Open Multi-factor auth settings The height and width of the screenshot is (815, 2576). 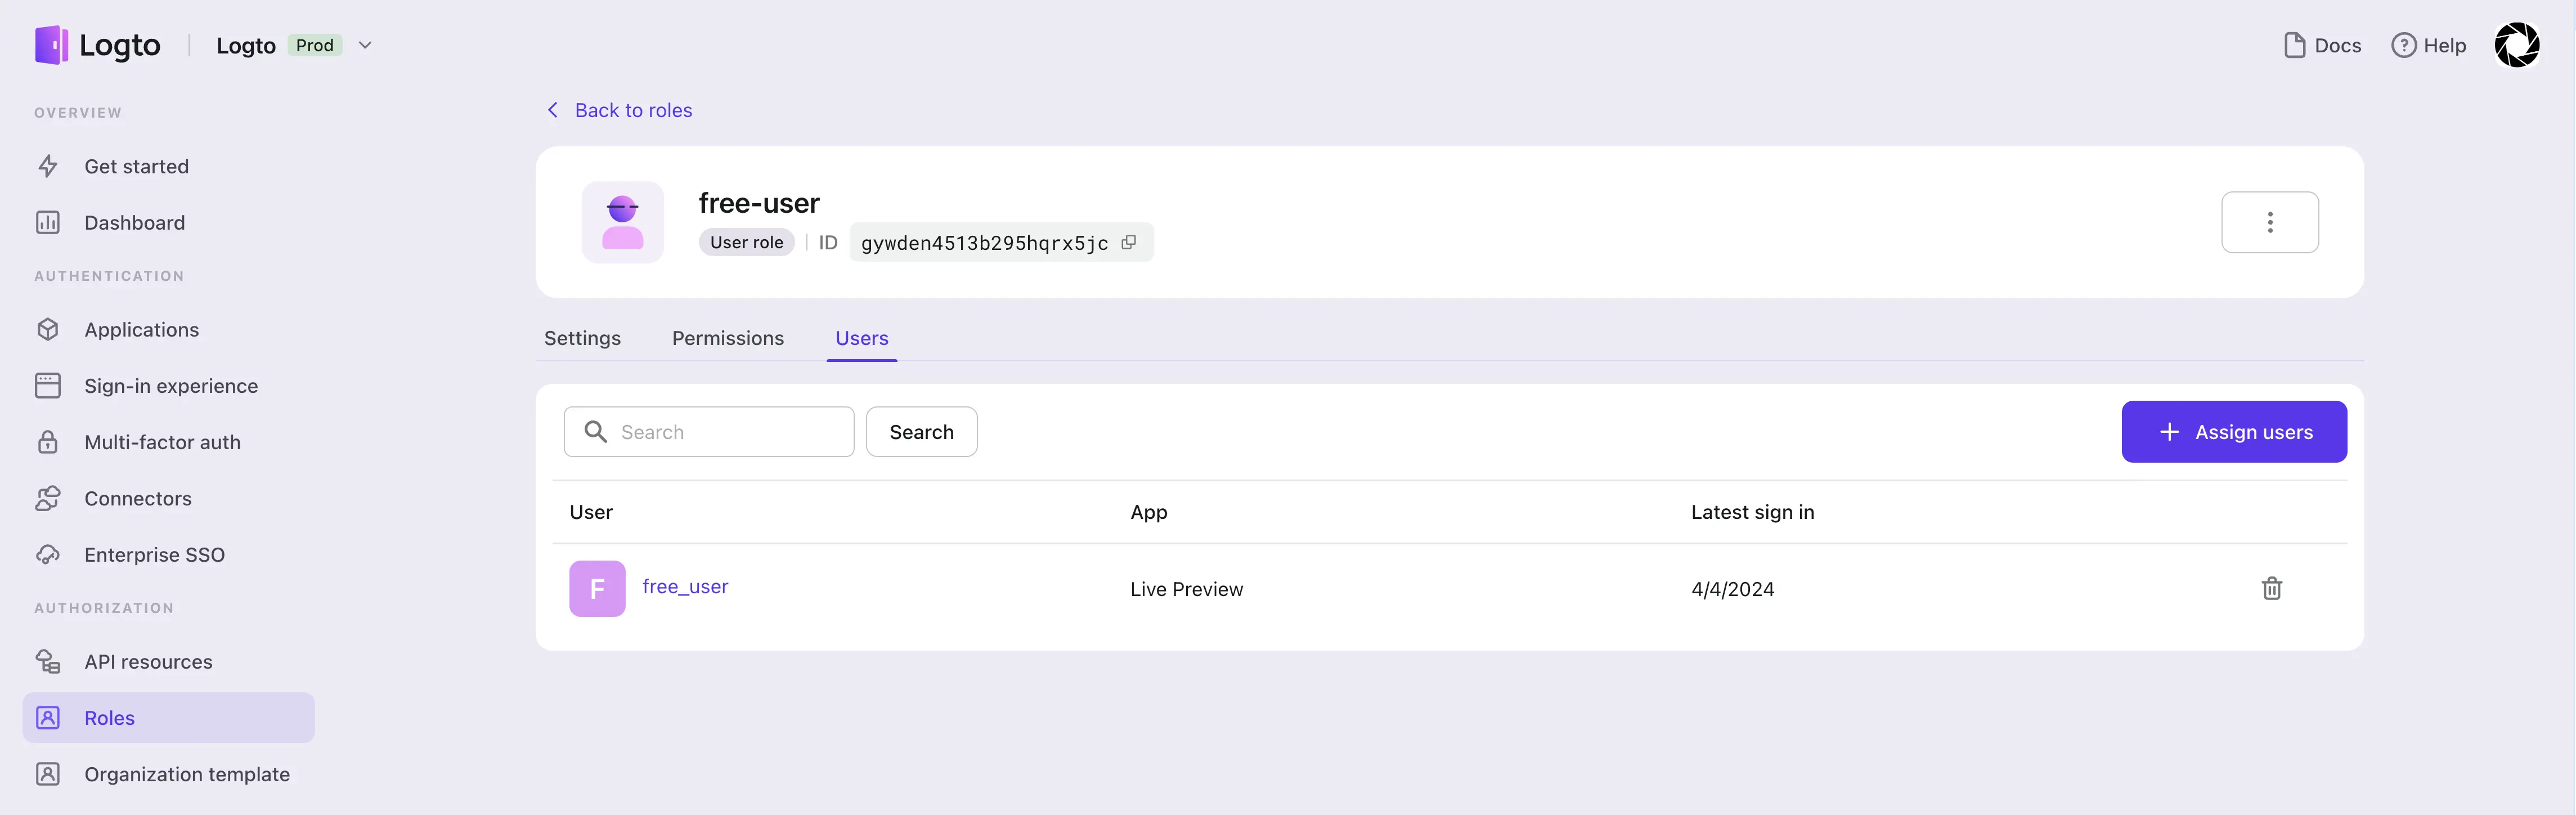[x=161, y=442]
